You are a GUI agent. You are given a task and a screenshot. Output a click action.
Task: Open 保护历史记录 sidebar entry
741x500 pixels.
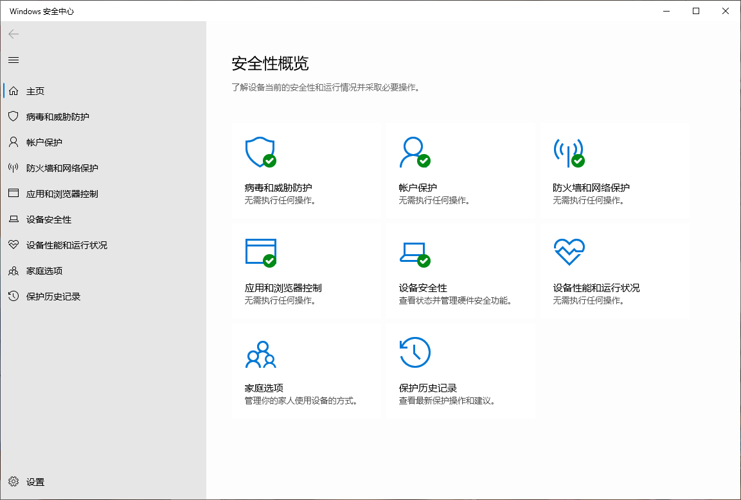pyautogui.click(x=53, y=297)
